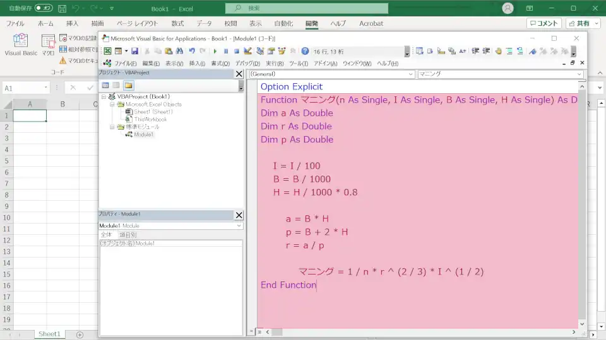Click the Toggle Breakpoint hand icon
Viewport: 606px width, 340px height.
[x=499, y=51]
